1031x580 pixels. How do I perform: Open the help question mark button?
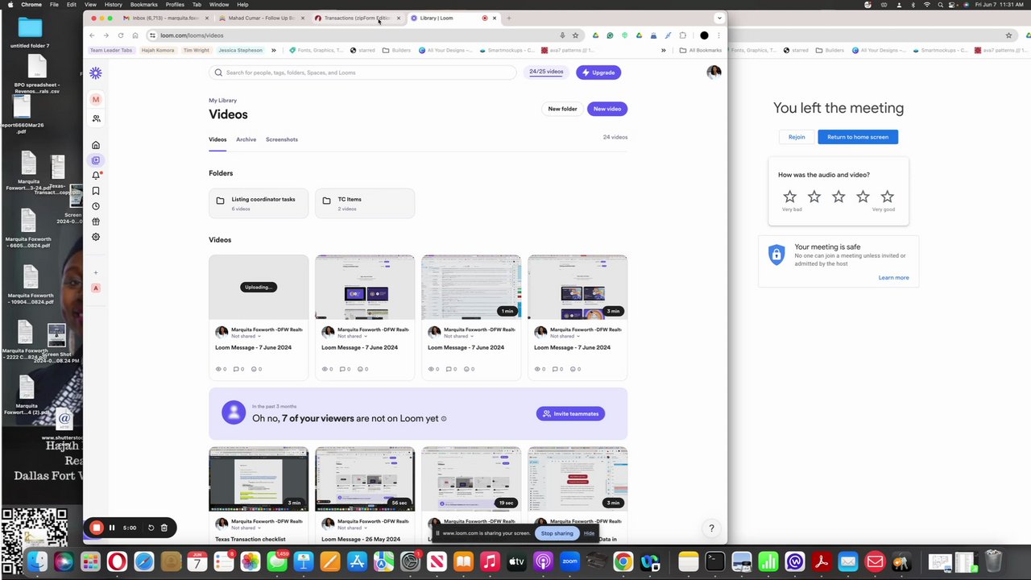(711, 528)
